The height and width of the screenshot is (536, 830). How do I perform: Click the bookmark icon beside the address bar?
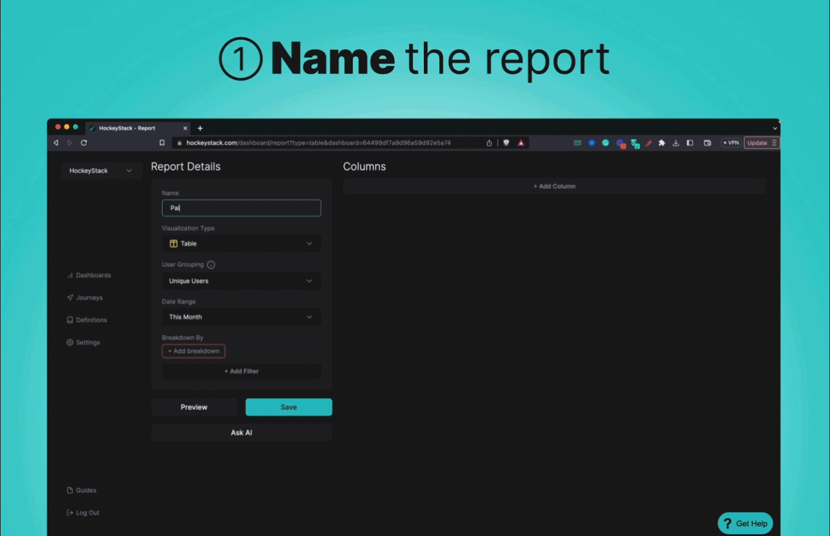[162, 143]
